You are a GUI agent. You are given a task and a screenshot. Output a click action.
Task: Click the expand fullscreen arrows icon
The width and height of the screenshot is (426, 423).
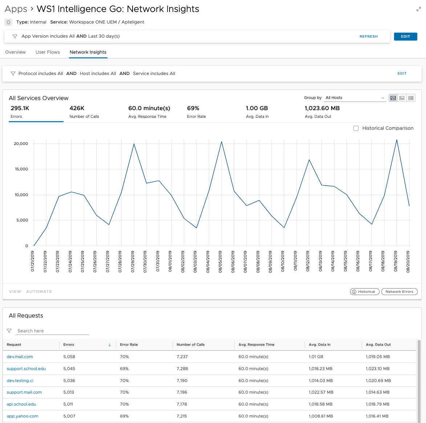(x=418, y=9)
